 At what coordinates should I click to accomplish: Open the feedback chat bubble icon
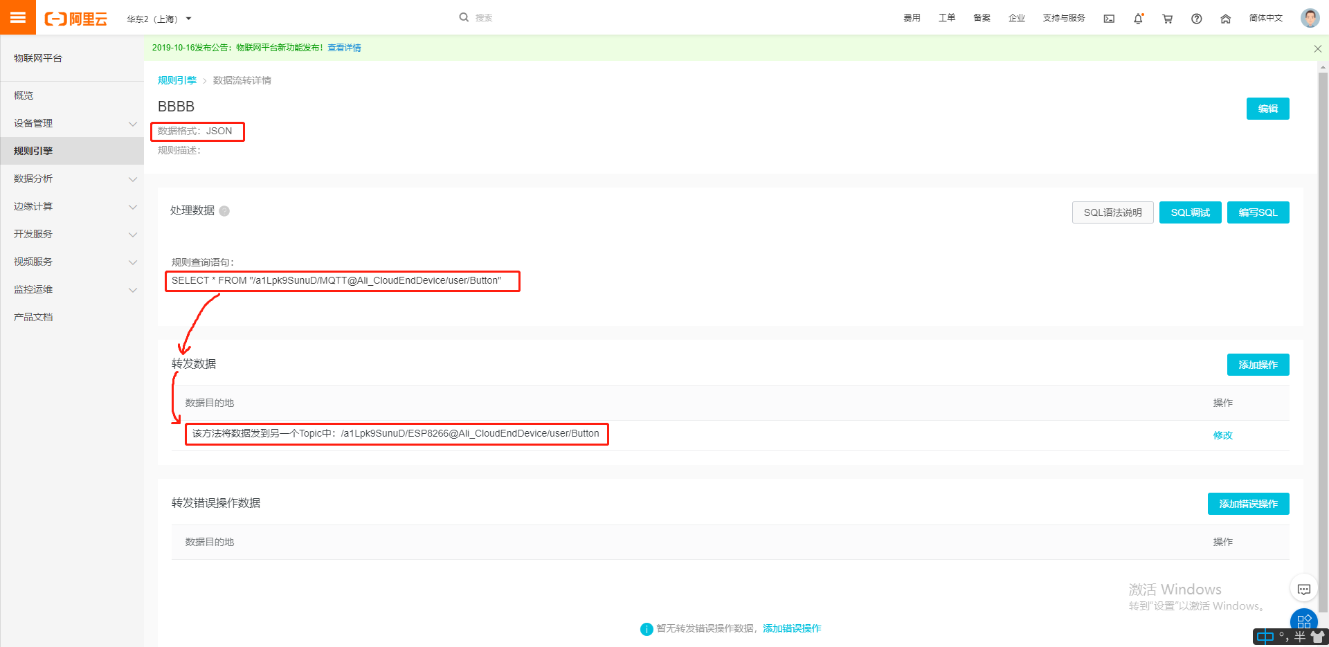point(1304,590)
